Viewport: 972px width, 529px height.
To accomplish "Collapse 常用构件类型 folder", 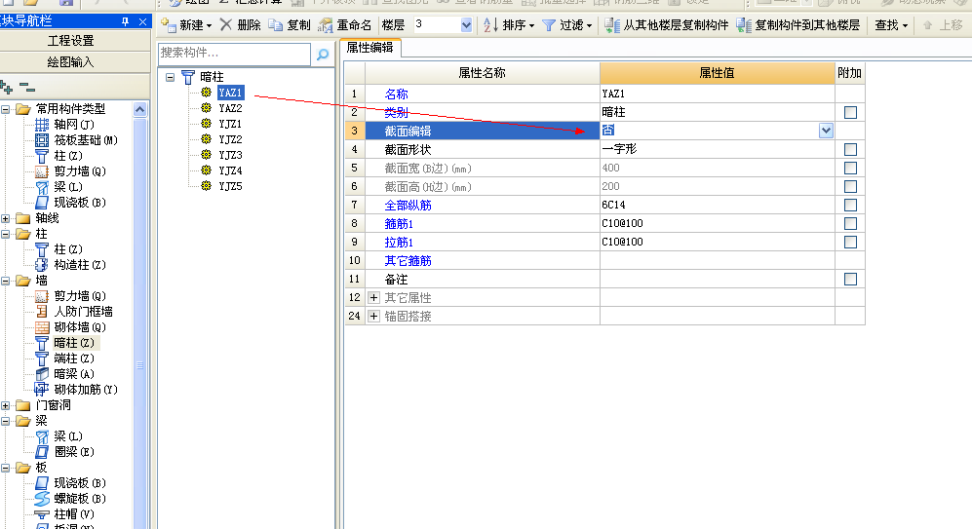I will tap(6, 109).
